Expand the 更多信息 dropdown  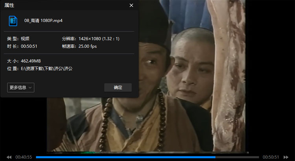(20, 87)
